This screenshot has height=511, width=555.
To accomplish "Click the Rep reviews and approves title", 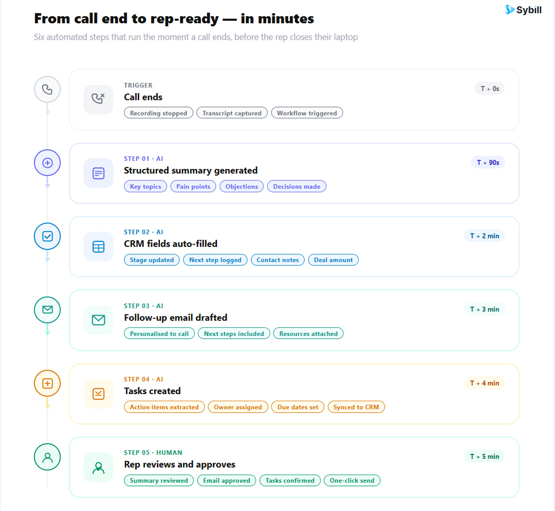I will pyautogui.click(x=180, y=464).
